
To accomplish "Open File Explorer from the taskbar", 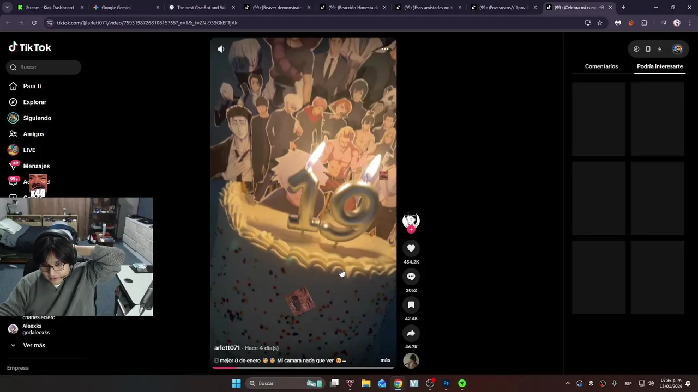I will [366, 383].
